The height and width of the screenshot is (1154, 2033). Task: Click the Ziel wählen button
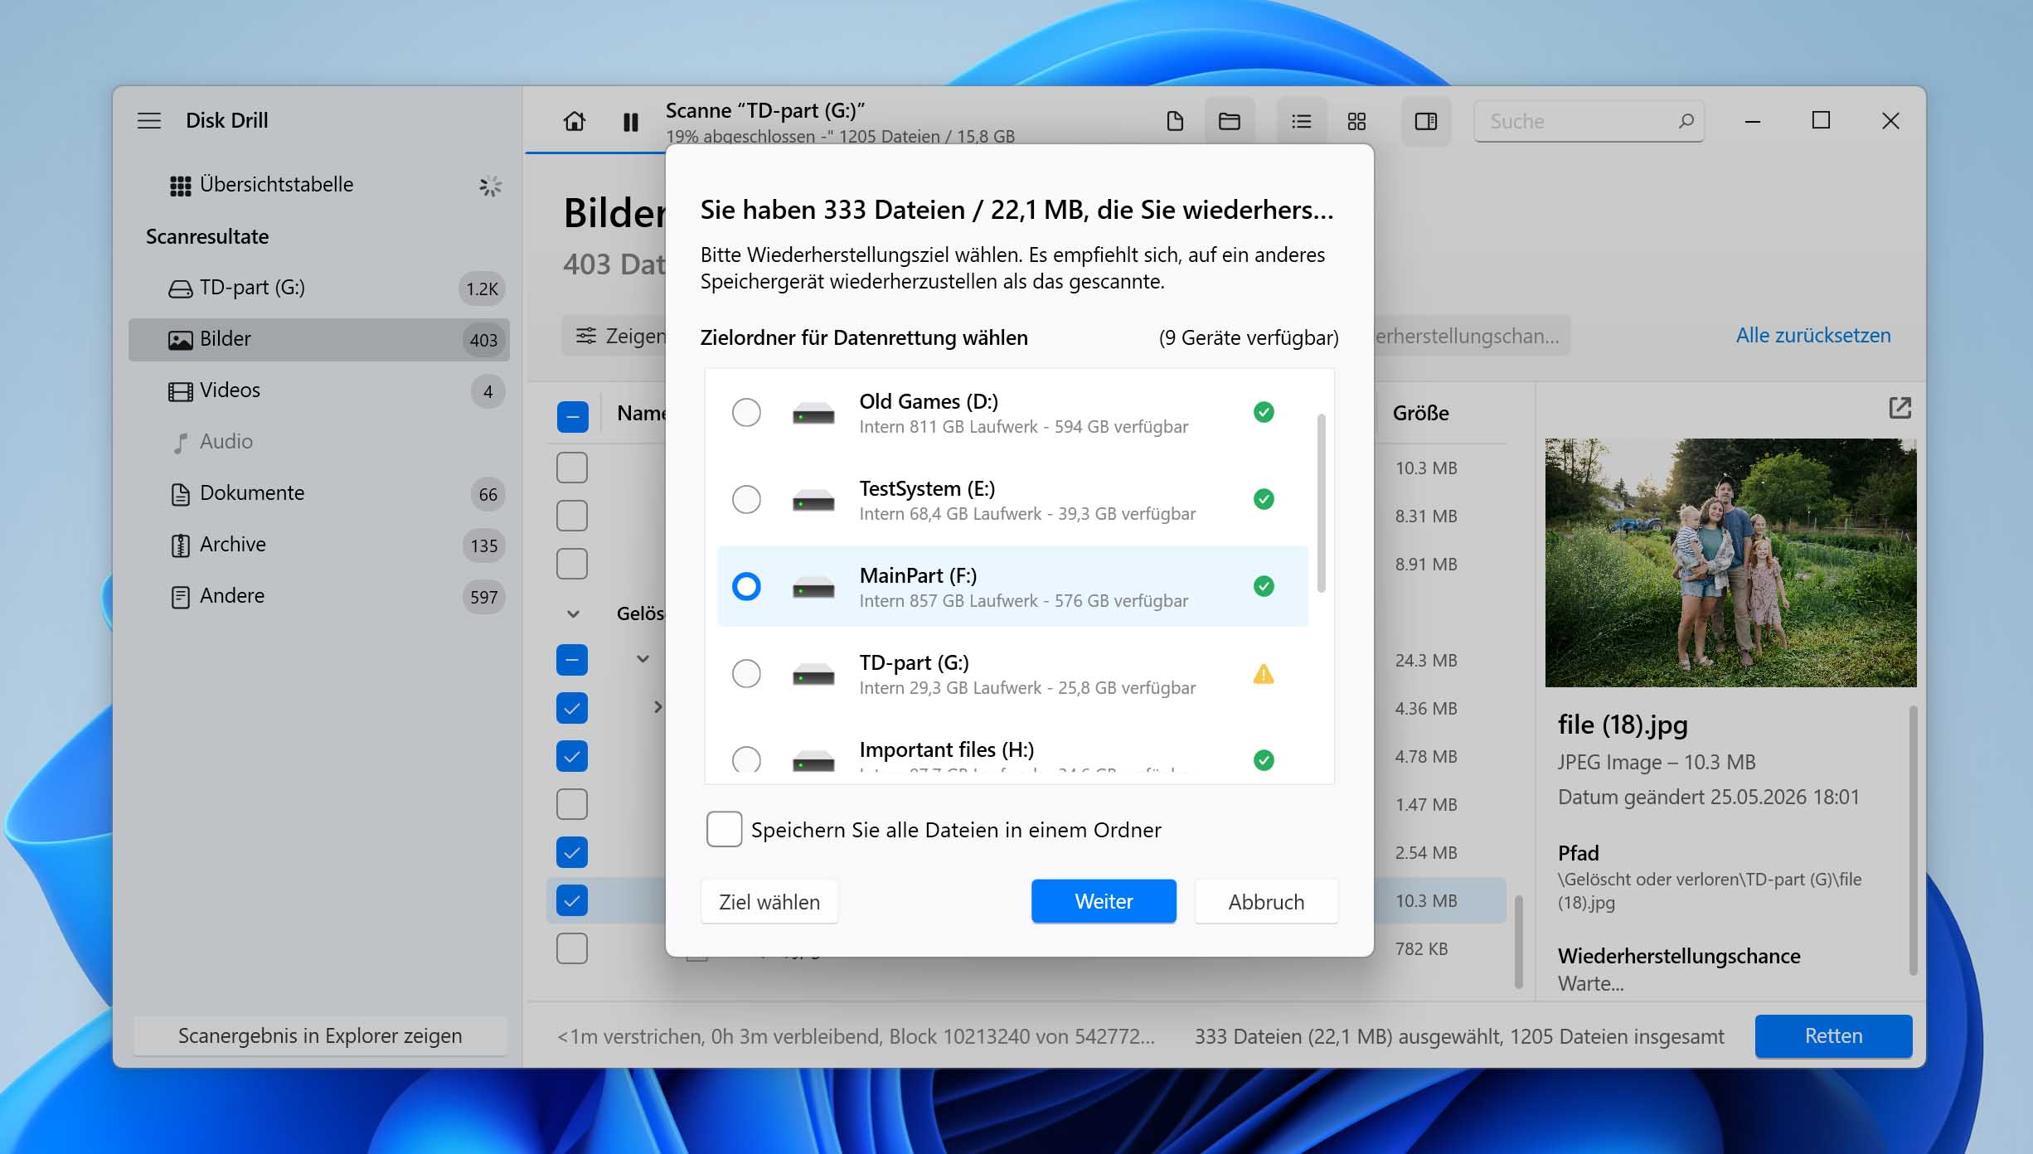[769, 902]
